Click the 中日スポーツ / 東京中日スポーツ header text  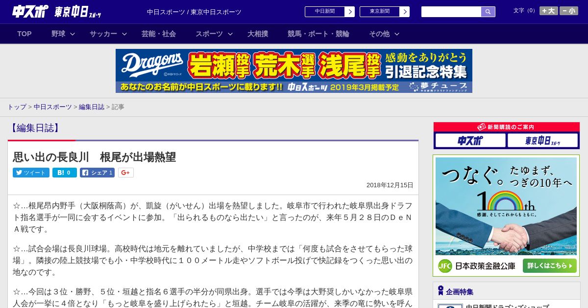(194, 12)
